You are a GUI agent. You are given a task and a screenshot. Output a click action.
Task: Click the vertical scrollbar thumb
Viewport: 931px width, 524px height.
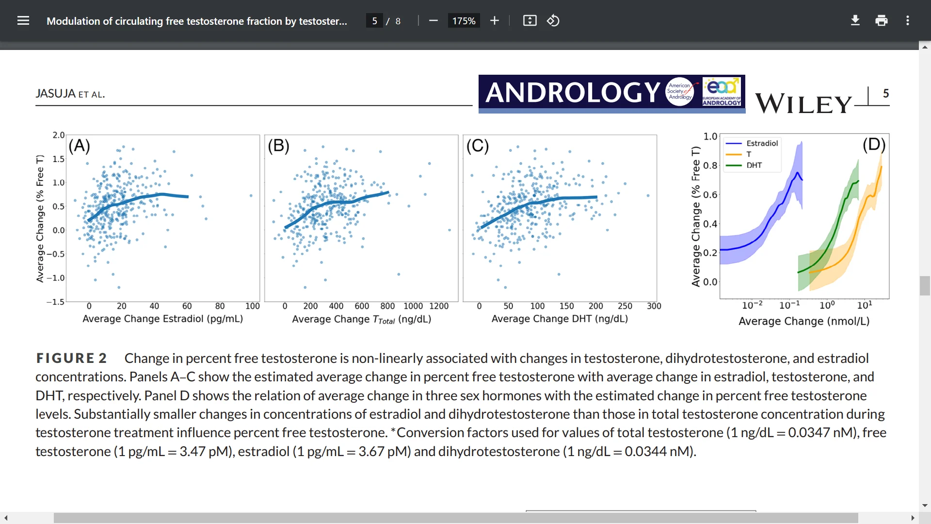[925, 286]
